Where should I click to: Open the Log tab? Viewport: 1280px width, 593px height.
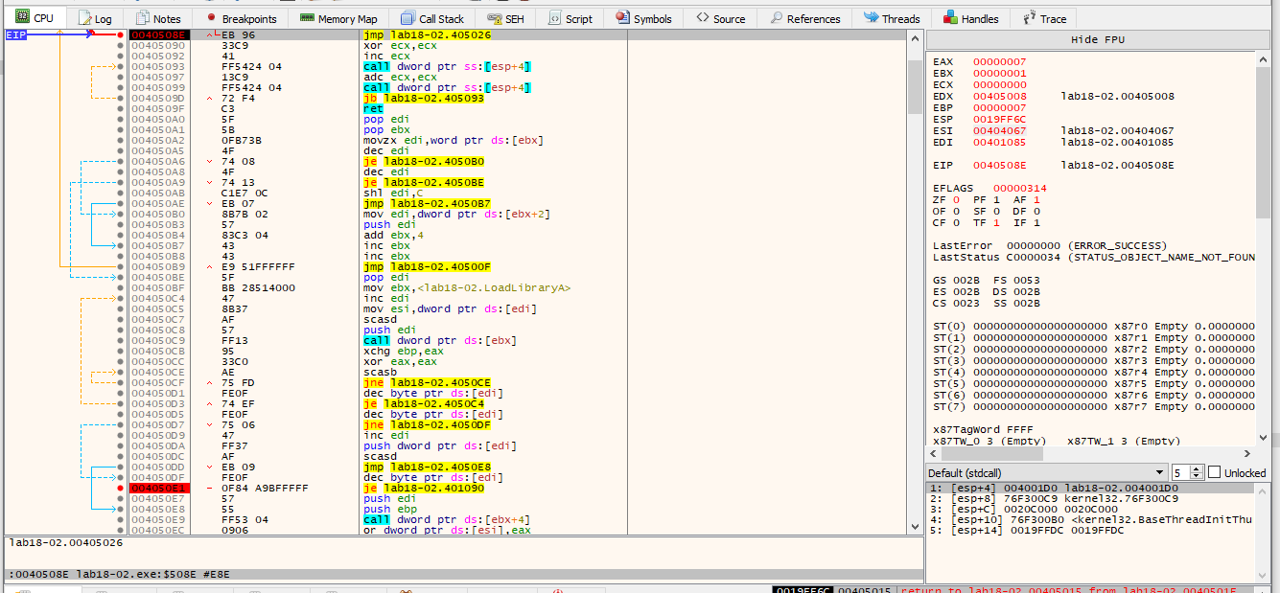pyautogui.click(x=96, y=18)
